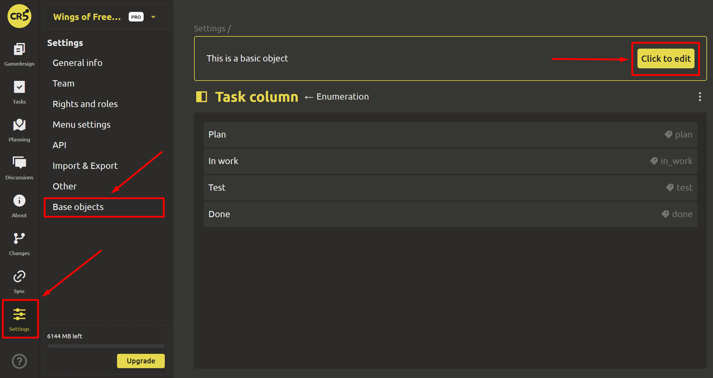Open the Gamedesign section icon
713x378 pixels.
pos(19,50)
